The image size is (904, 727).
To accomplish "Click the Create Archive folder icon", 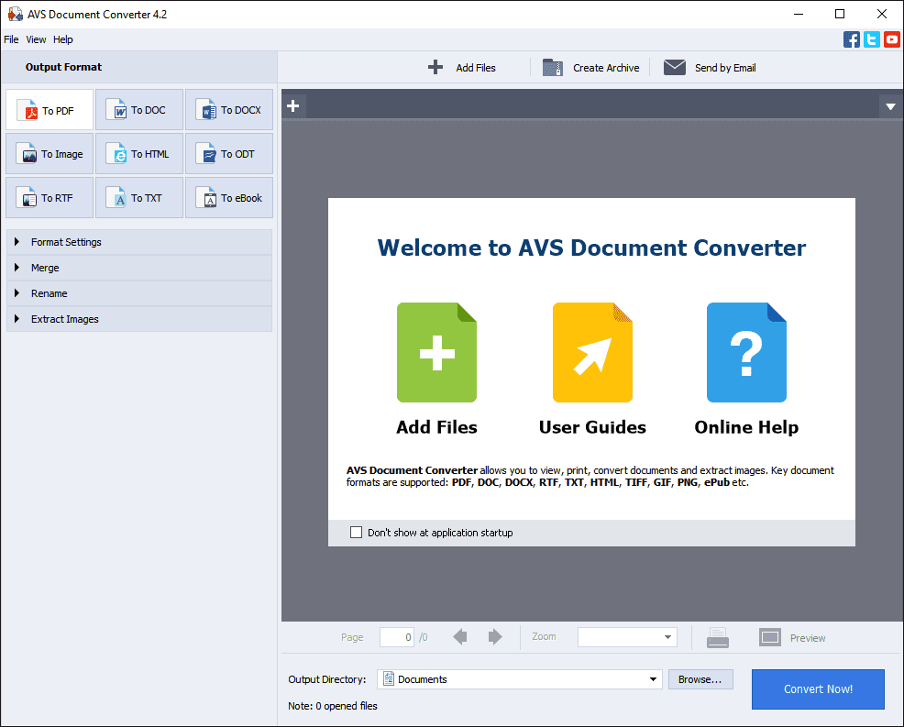I will tap(552, 68).
